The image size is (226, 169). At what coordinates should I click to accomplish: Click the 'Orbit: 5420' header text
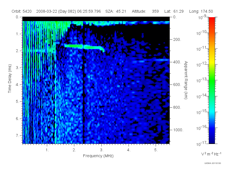22,11
